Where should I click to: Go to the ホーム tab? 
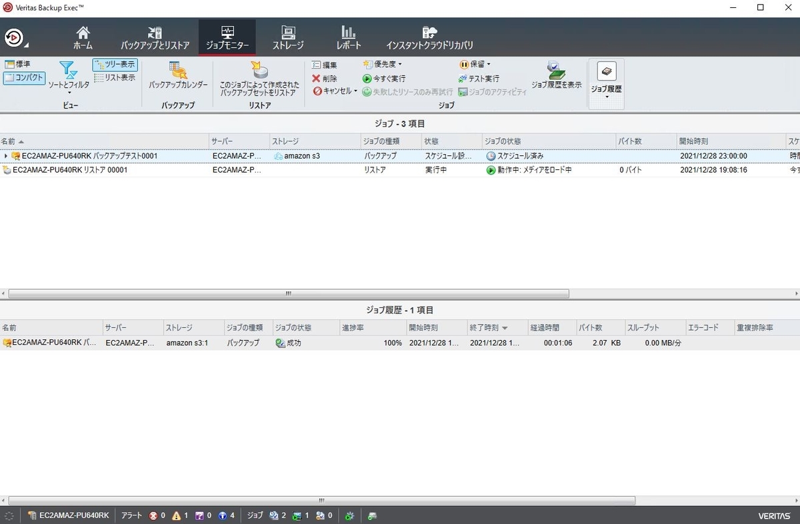[x=83, y=39]
